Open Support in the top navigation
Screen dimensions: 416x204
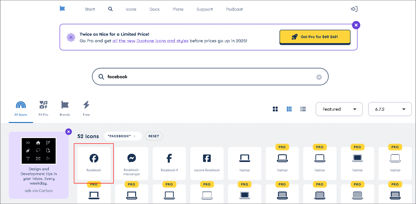click(x=205, y=9)
